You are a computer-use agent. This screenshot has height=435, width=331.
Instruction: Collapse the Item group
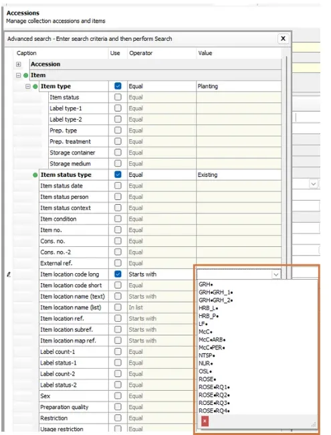pyautogui.click(x=18, y=76)
